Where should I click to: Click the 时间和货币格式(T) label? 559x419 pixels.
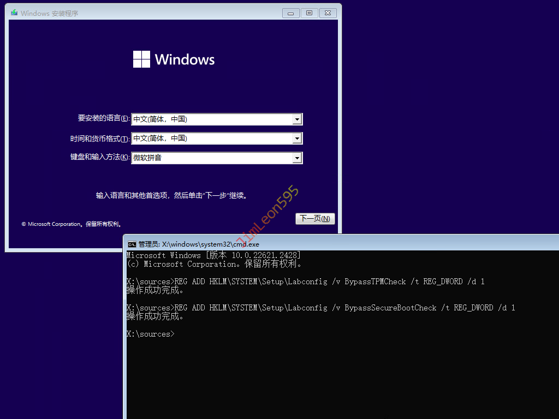tap(100, 139)
